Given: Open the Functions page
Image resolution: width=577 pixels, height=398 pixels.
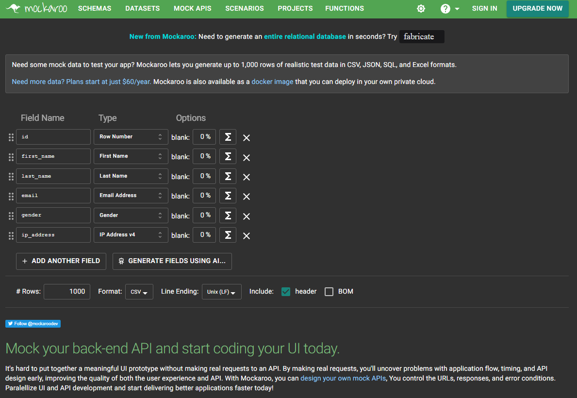Looking at the screenshot, I should (x=345, y=8).
